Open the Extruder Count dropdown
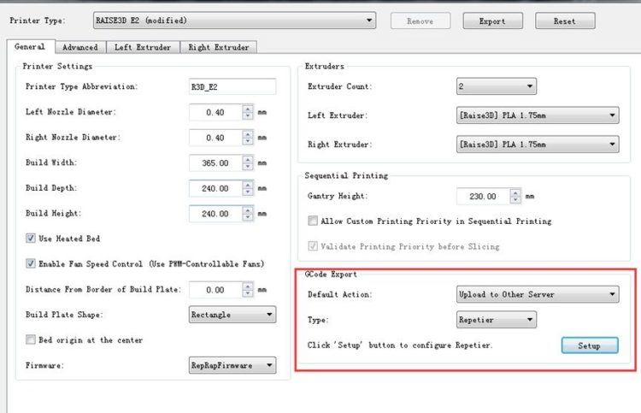 tap(497, 86)
